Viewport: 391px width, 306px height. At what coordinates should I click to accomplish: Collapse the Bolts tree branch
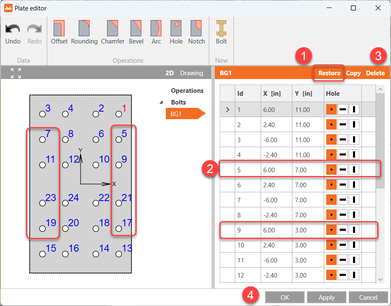tap(161, 102)
